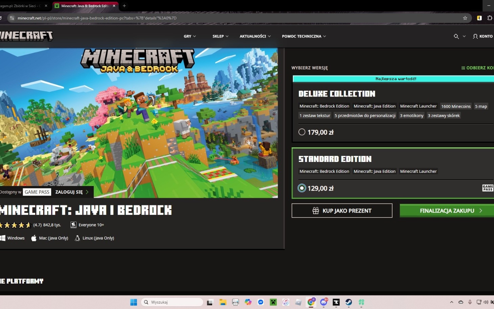Screen dimensions: 494x309
Task: Click the yellow extension icon in toolbar
Action: 479,18
